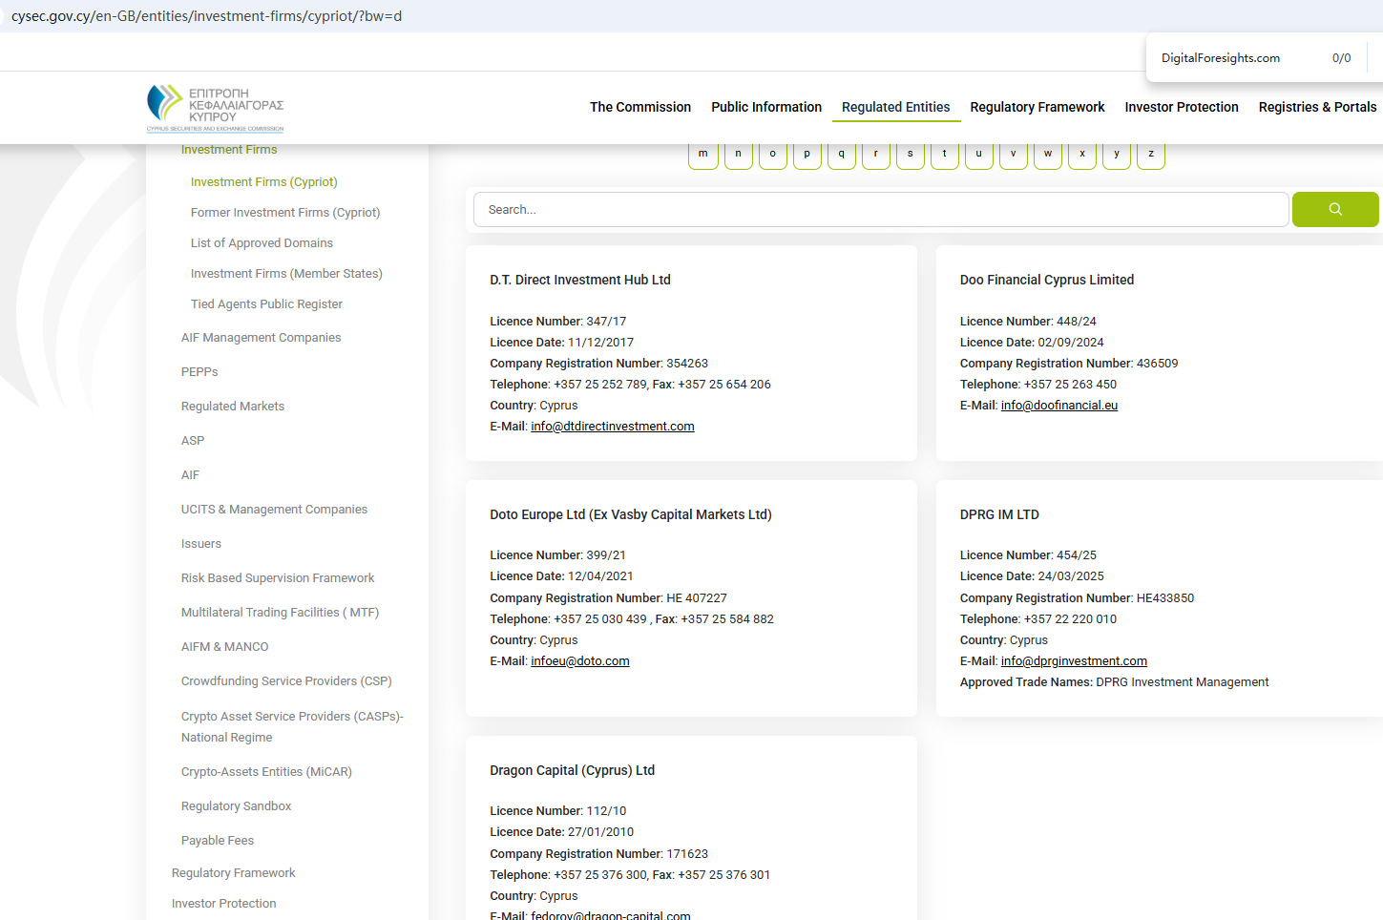Filter firms by letter 'p'
Image resolution: width=1383 pixels, height=920 pixels.
click(807, 154)
